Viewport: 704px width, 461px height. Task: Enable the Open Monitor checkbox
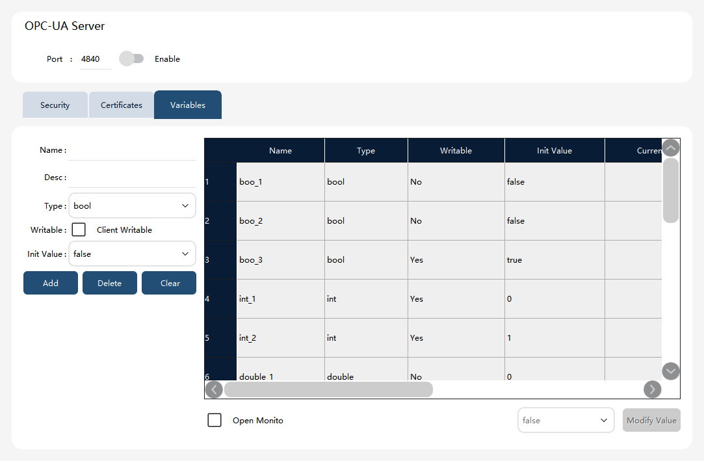[x=214, y=421]
